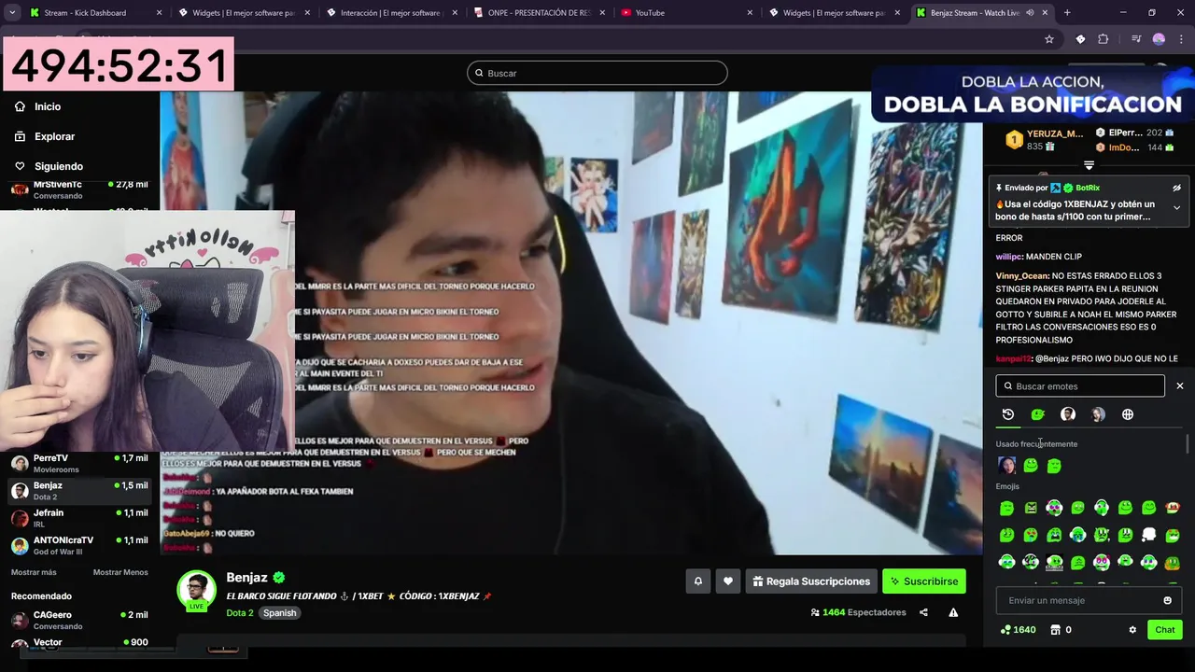Click Mostrar Menos in sidebar

(120, 572)
